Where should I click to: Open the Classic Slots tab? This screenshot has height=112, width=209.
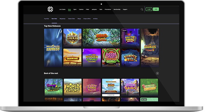[71, 19]
